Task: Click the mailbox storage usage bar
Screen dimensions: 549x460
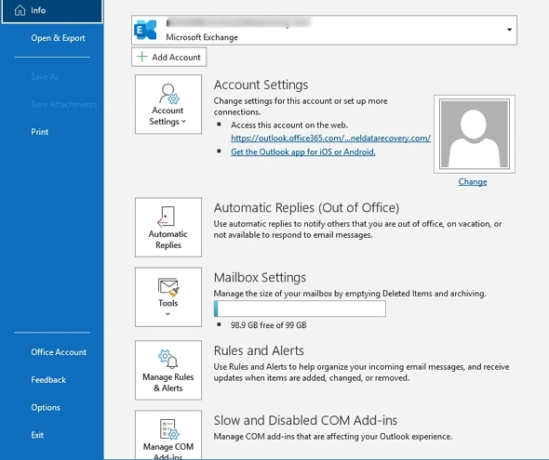Action: pos(300,309)
